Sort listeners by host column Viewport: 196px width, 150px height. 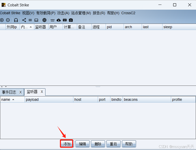coord(86,99)
